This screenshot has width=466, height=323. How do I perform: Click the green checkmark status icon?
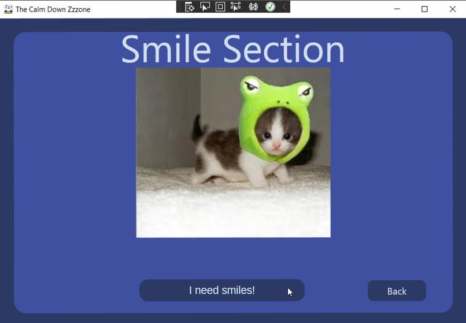(270, 6)
